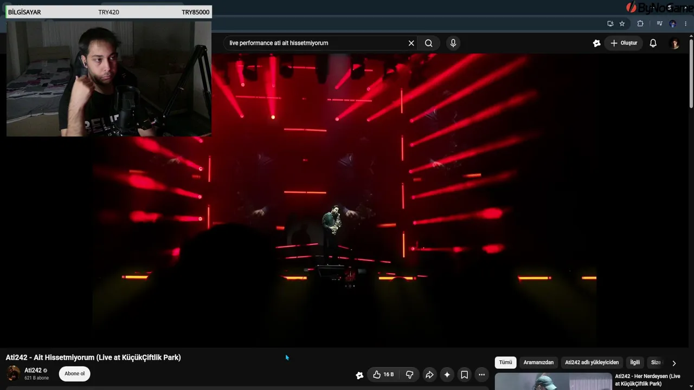Click the TRY420 value in overlay

(x=108, y=12)
